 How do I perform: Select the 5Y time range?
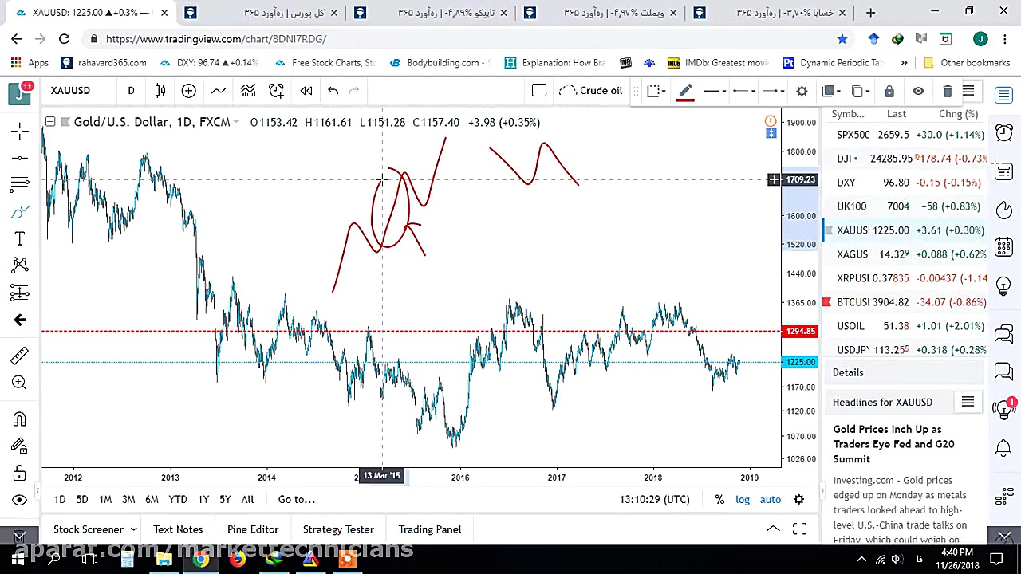(225, 500)
